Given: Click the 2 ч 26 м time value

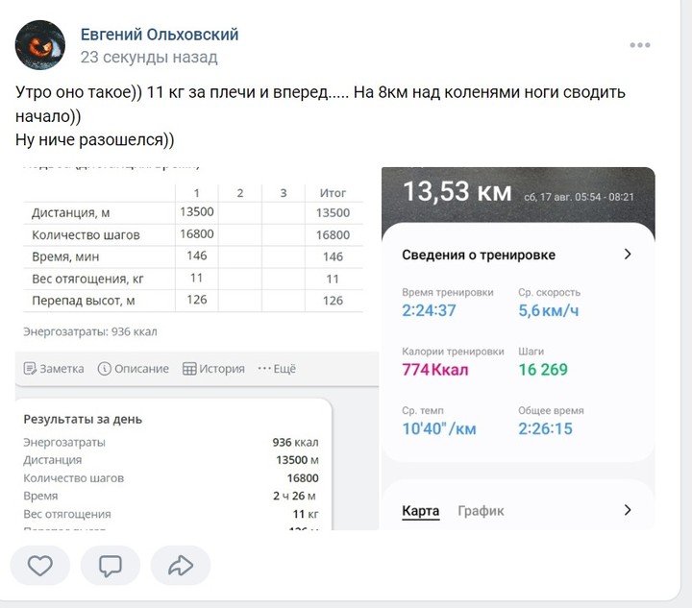Looking at the screenshot, I should [x=295, y=496].
